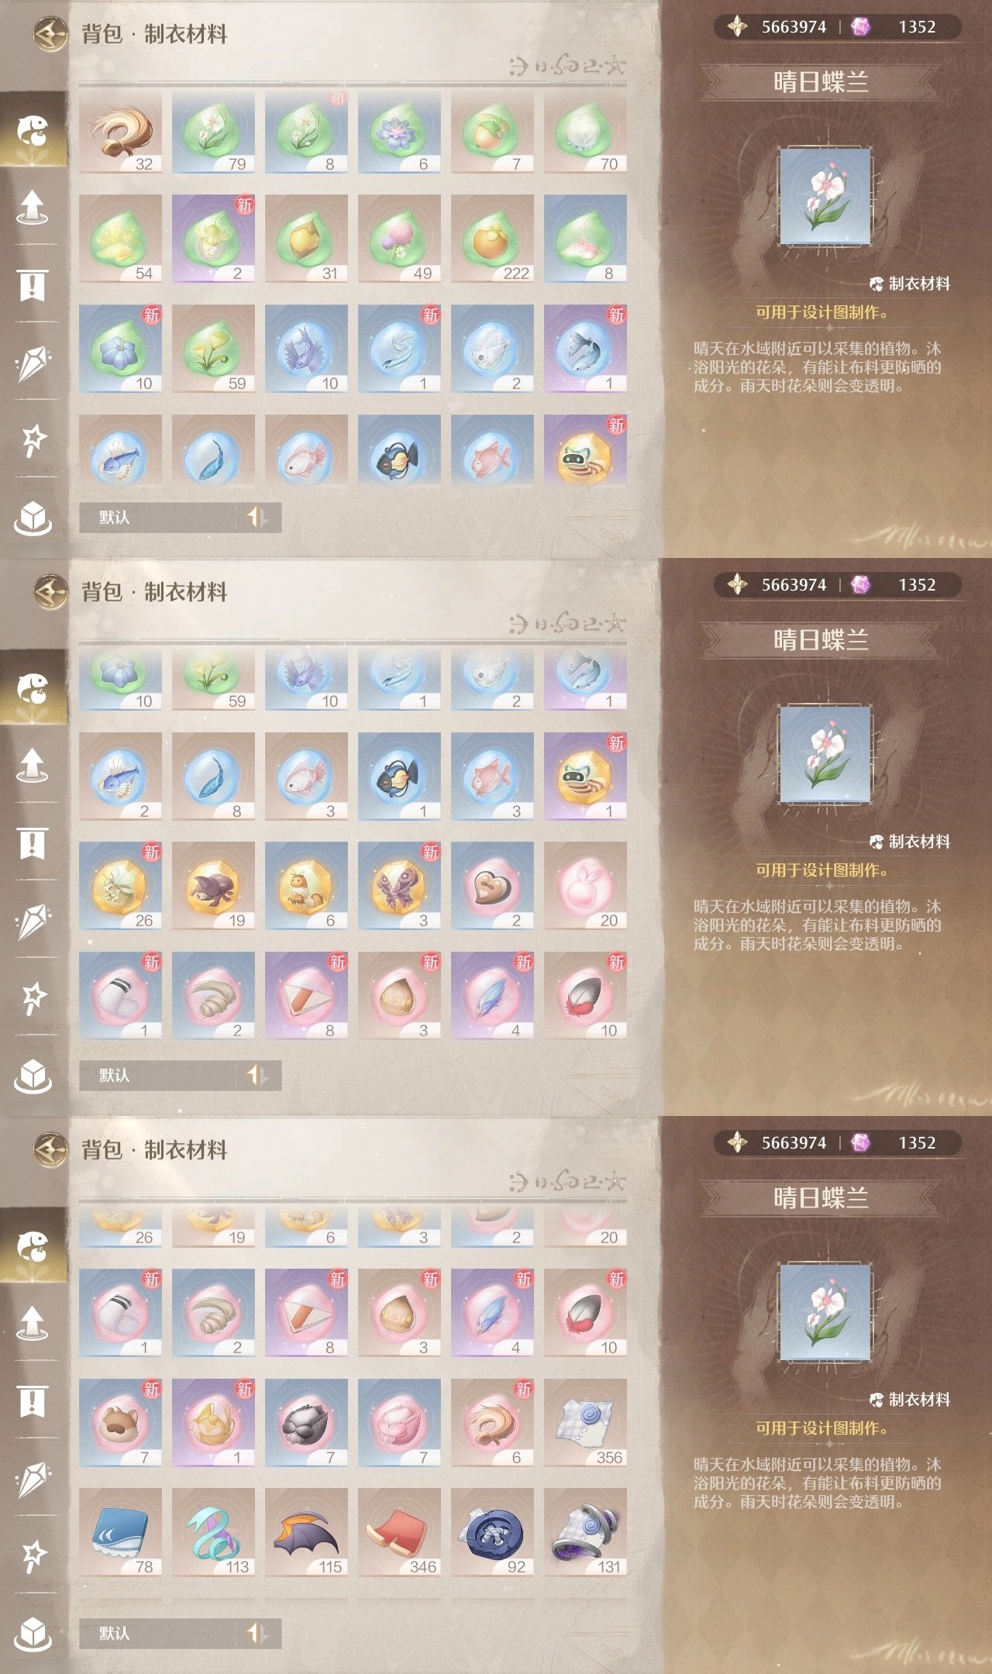
Task: Switch to the cube category tab in bottommost sidebar
Action: [x=33, y=1633]
